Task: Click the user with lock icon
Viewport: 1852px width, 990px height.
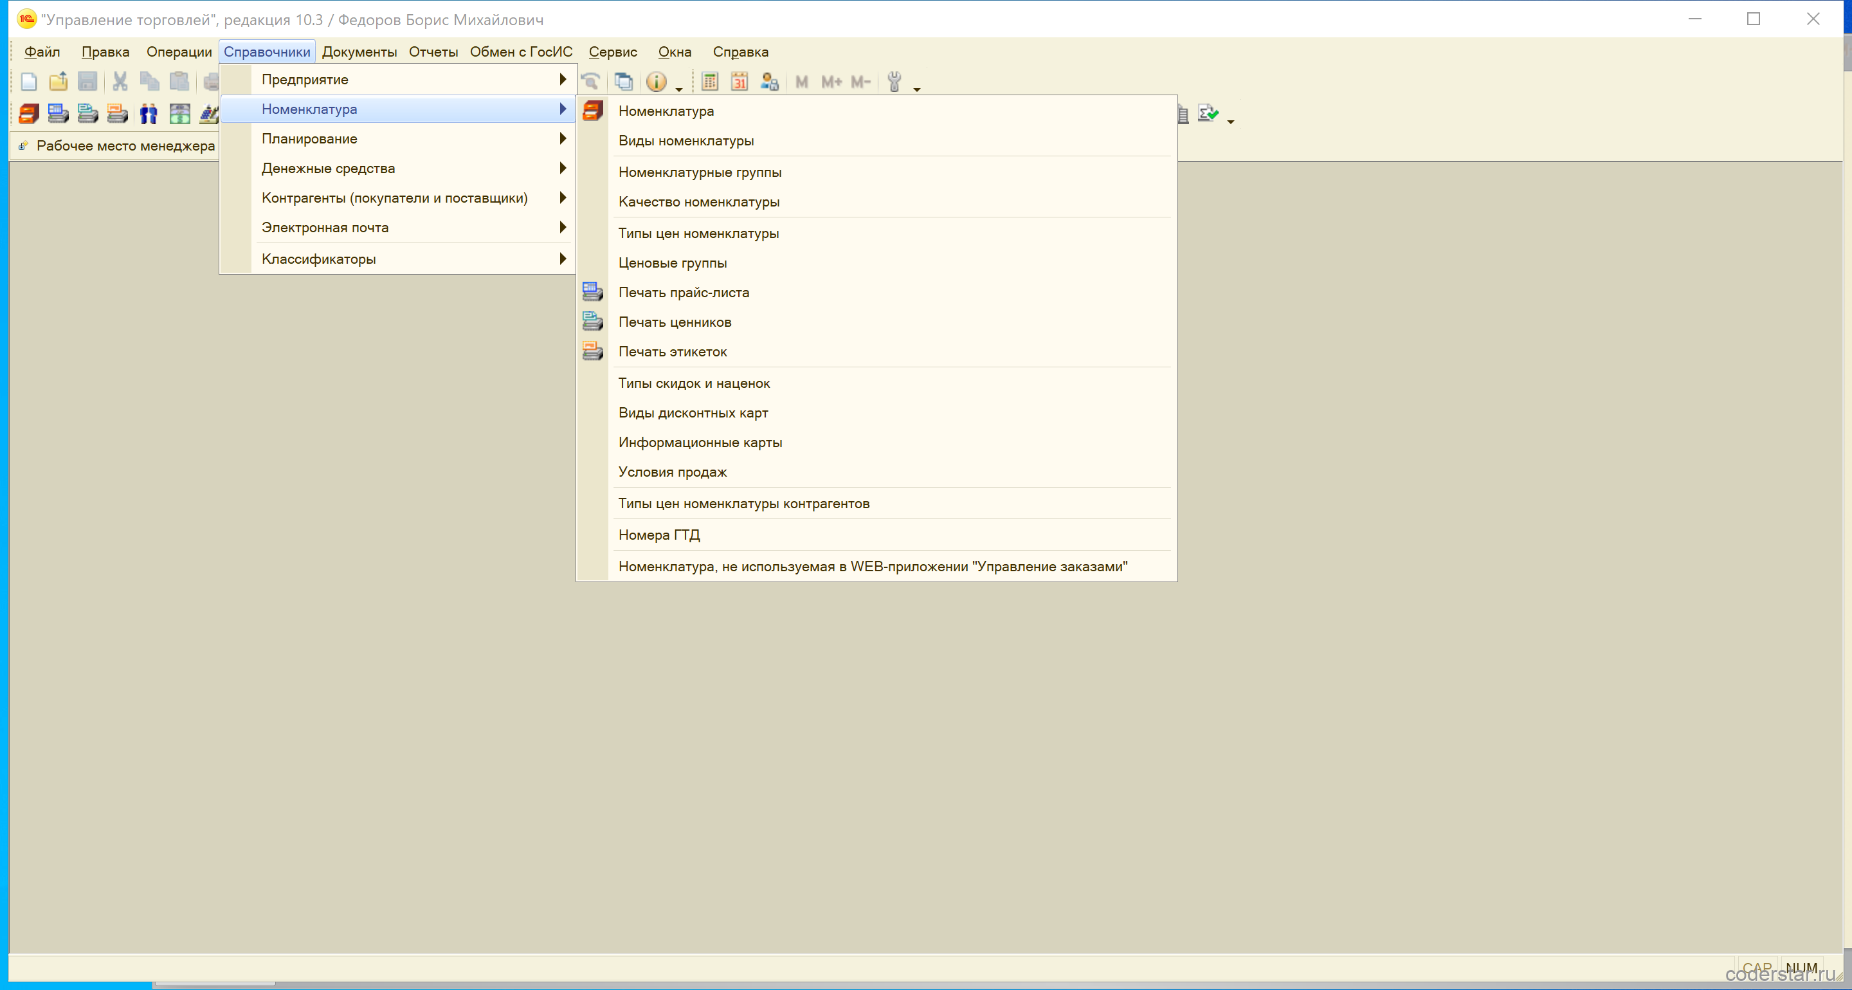Action: (x=769, y=82)
